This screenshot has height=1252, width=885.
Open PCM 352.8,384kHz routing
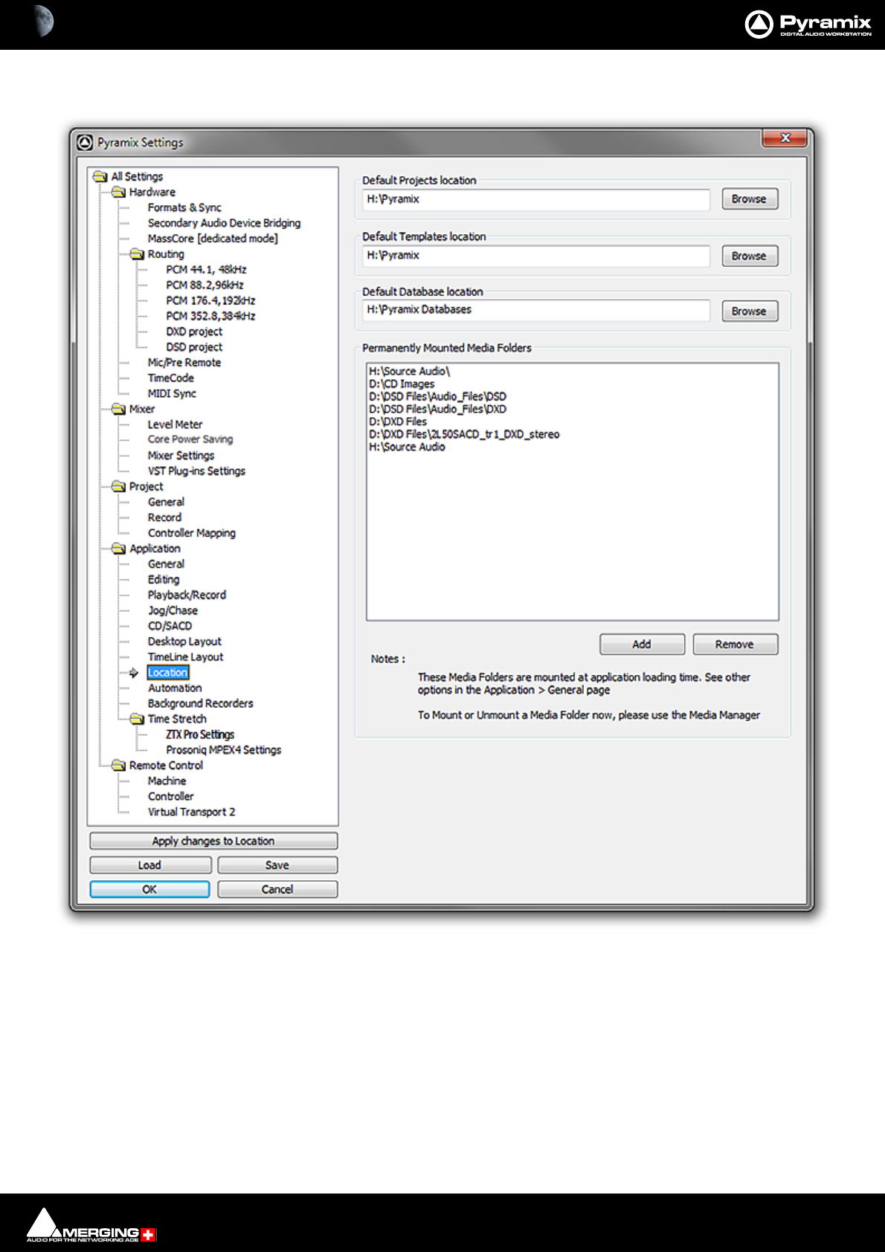pyautogui.click(x=210, y=317)
